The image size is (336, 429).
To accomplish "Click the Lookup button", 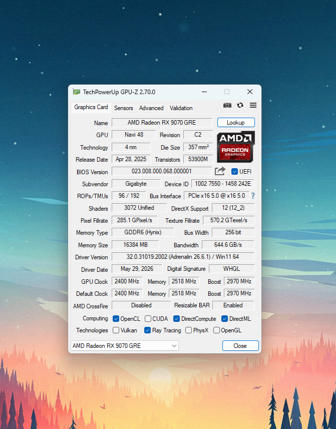I will click(236, 123).
